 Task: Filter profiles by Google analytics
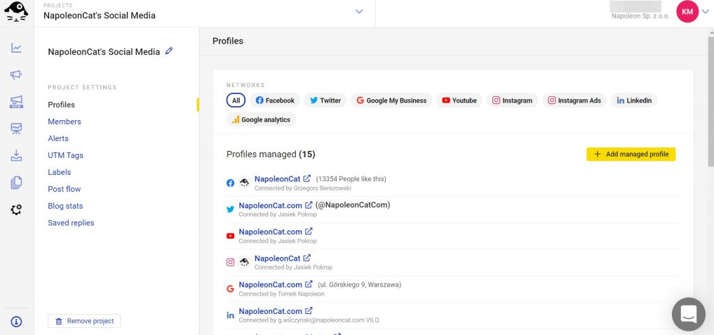(x=261, y=119)
